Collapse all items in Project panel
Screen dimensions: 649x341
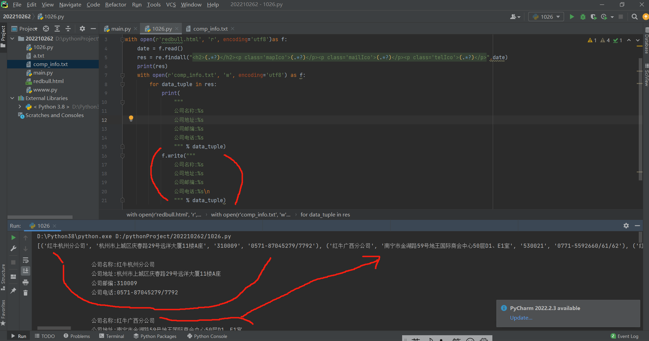pos(68,29)
